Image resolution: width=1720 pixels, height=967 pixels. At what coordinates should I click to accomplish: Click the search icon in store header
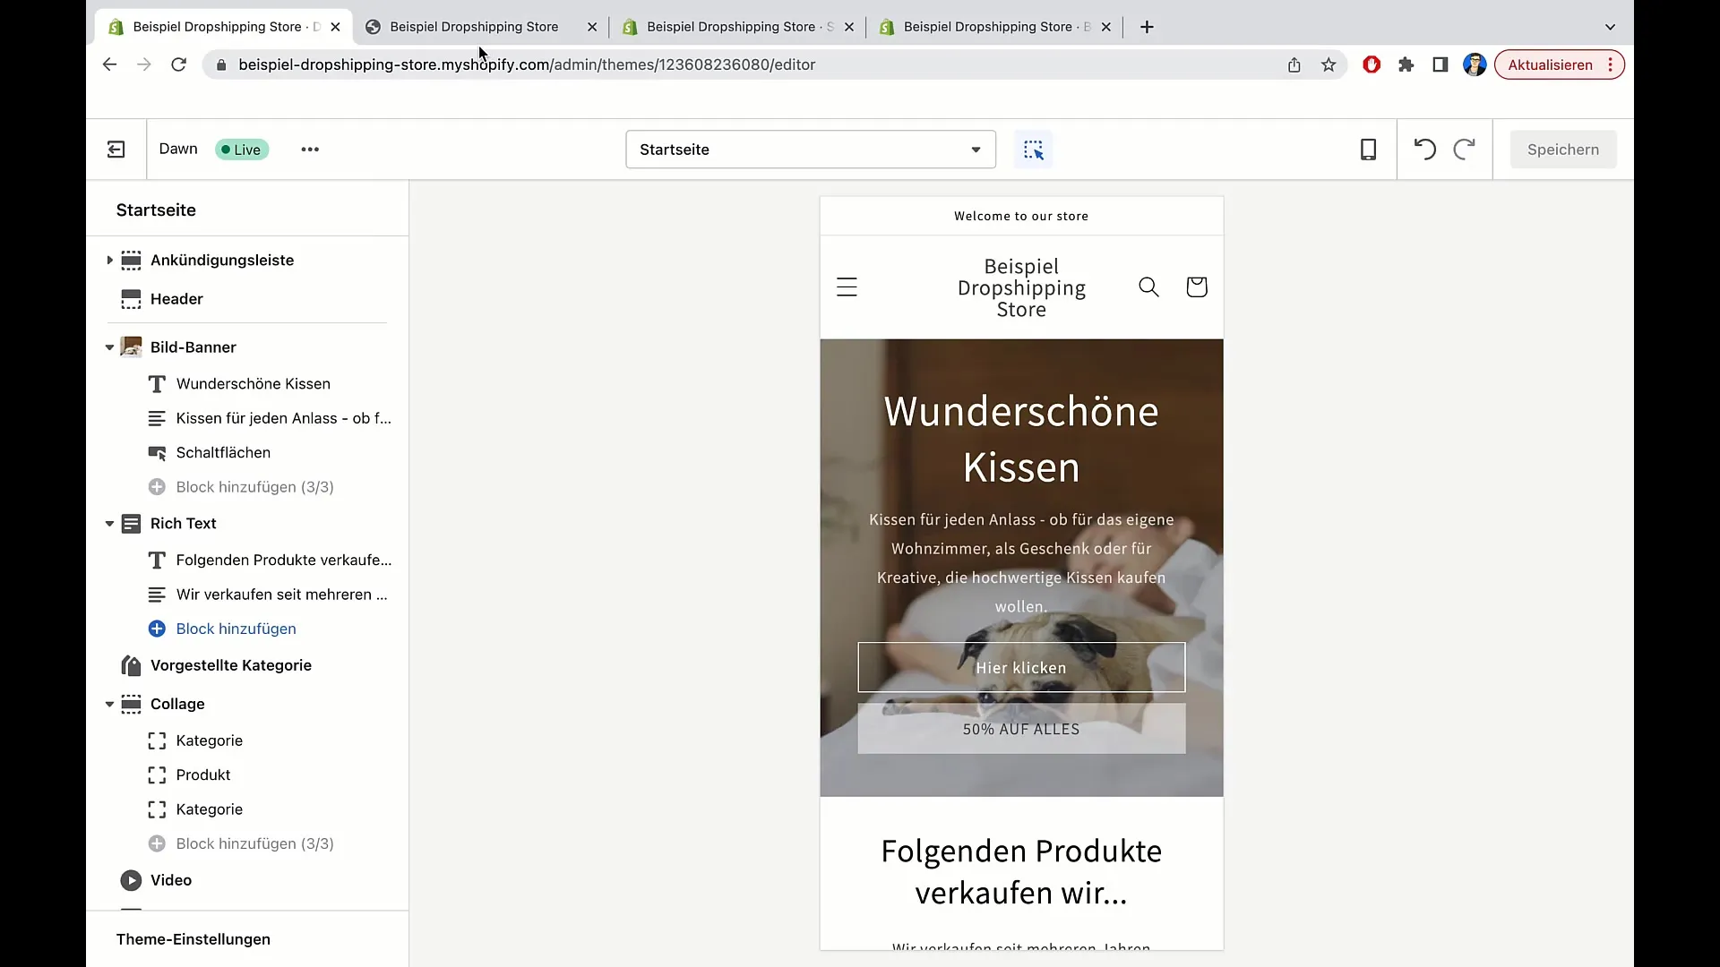(1147, 287)
